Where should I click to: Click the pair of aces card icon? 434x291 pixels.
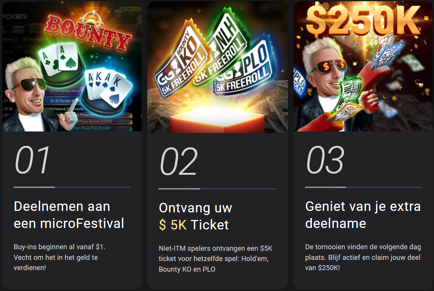[x=59, y=60]
